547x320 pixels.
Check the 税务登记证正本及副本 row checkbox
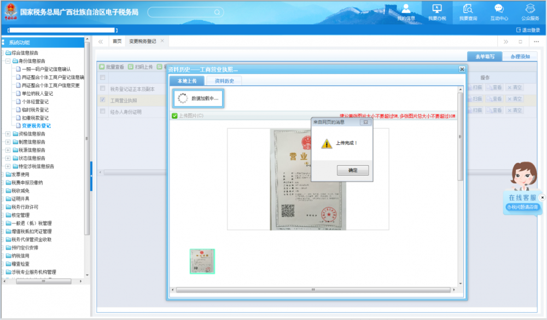point(102,89)
